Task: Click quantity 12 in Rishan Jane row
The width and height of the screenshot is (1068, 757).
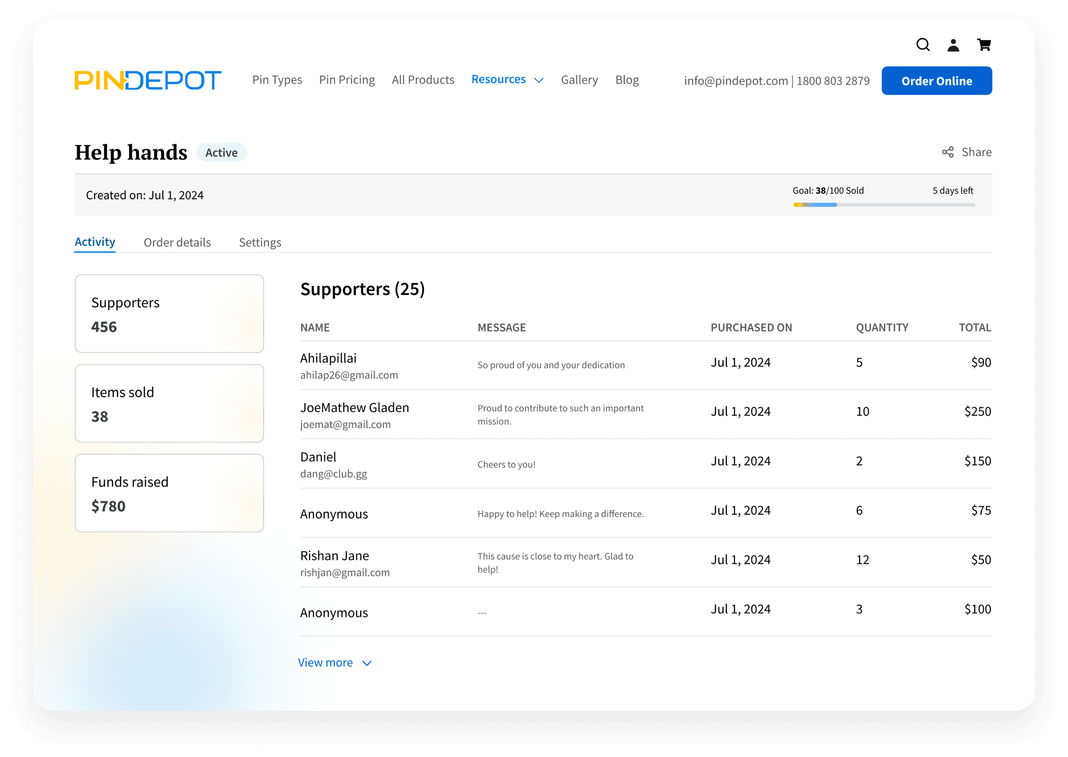Action: pos(862,560)
